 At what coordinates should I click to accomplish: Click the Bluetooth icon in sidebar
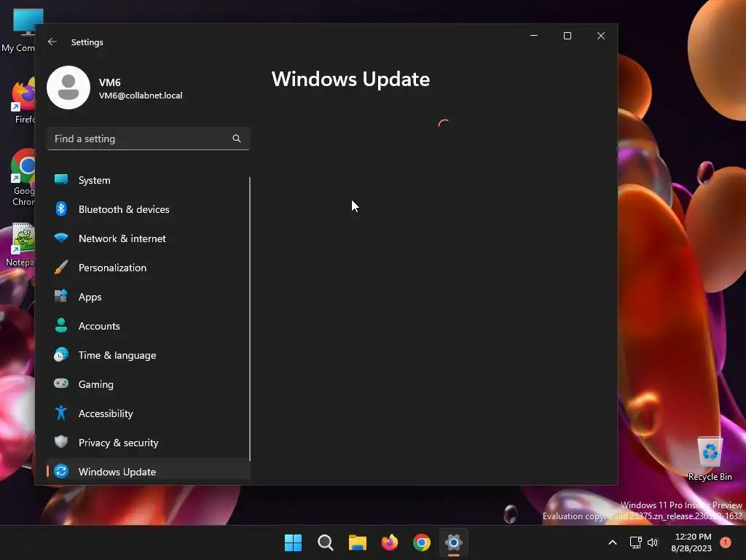tap(61, 209)
